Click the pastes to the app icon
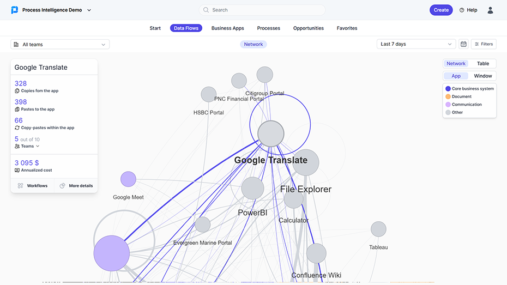The image size is (507, 285). tap(17, 109)
